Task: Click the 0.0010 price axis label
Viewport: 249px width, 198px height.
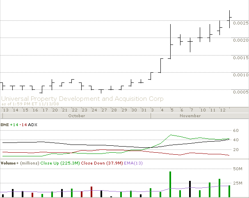Action: click(240, 75)
